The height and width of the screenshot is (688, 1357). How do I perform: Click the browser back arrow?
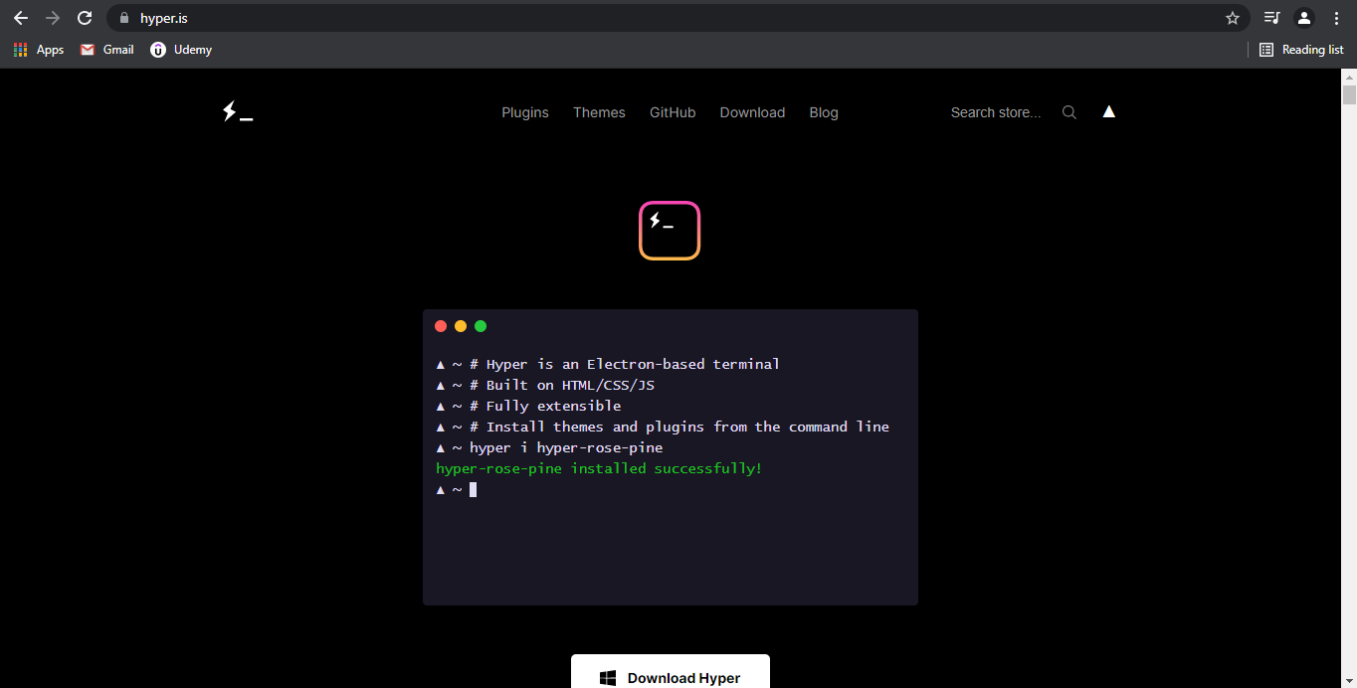pos(20,18)
